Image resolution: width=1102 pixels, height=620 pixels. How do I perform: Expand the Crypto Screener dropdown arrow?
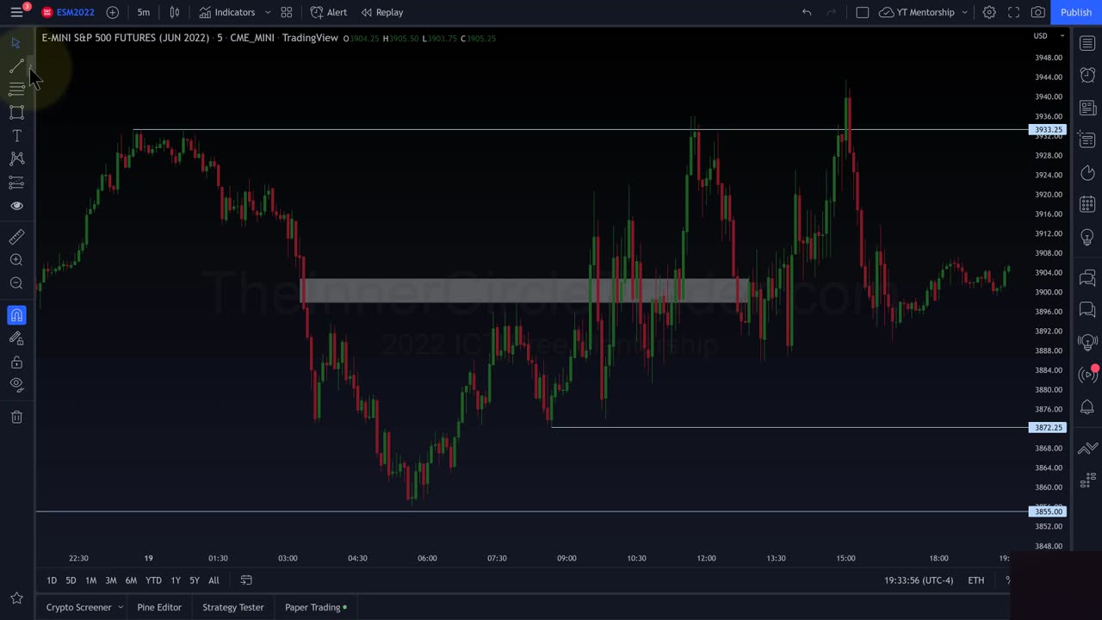click(x=121, y=607)
